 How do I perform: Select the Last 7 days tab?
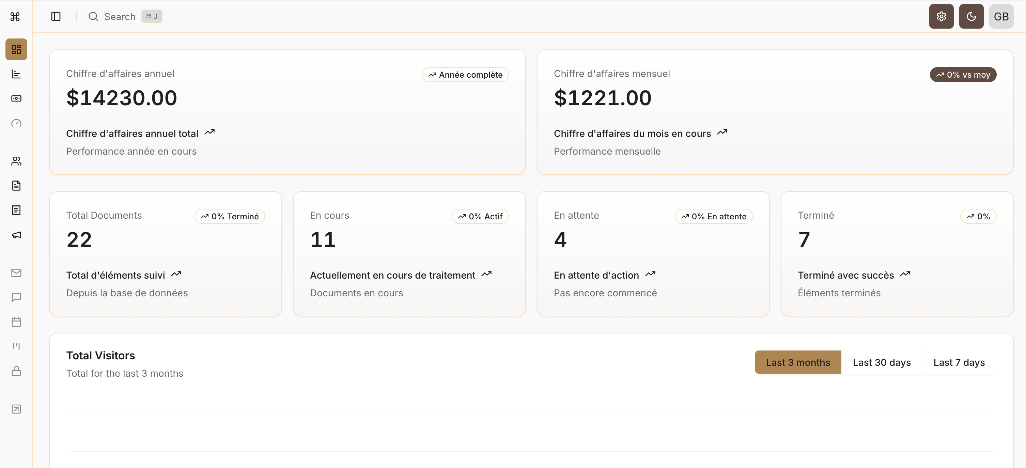(959, 362)
